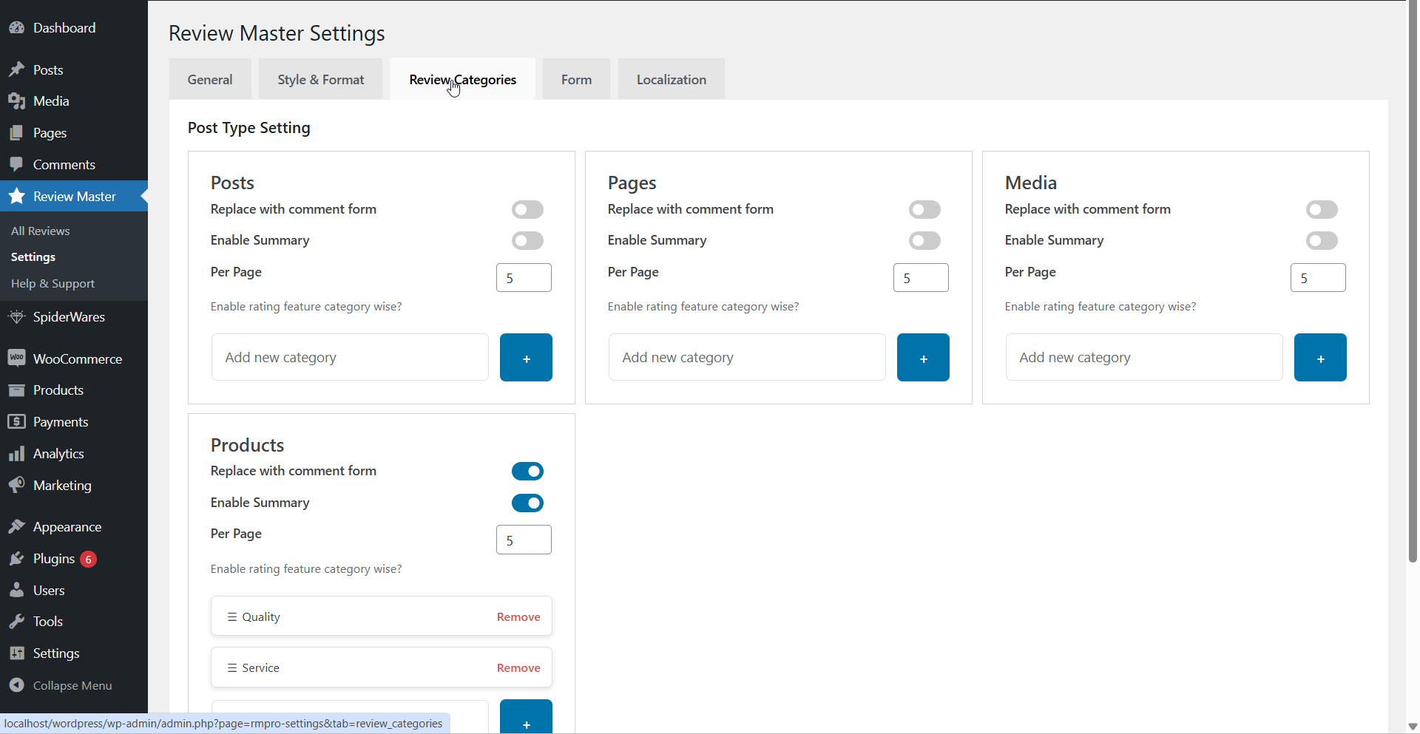
Task: Click the Quality category drag handle
Action: coord(232,616)
